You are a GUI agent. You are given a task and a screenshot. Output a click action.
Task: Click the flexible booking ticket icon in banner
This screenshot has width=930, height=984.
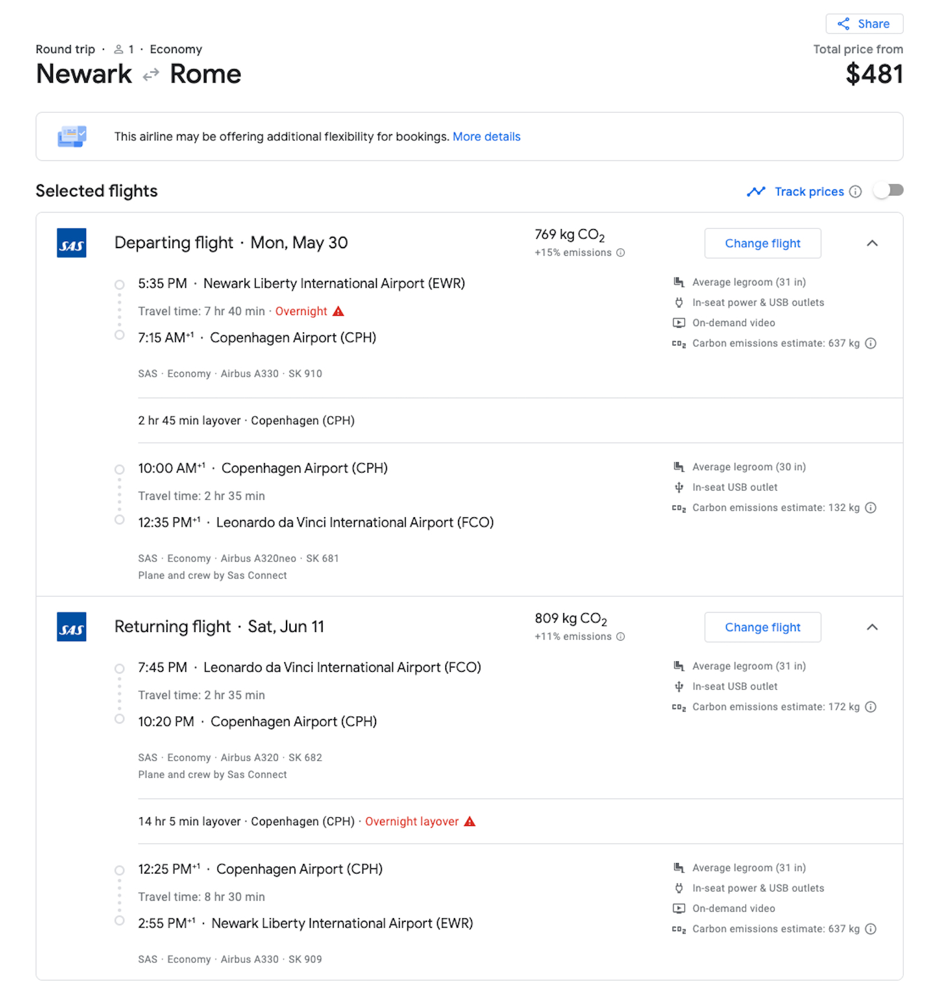[71, 137]
